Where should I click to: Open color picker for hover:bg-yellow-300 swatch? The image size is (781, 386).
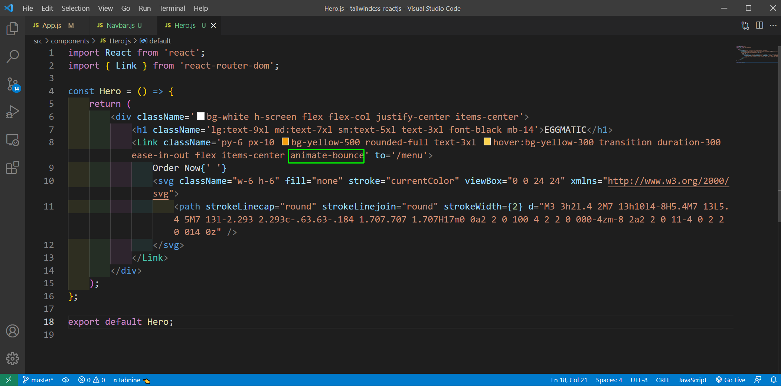coord(487,142)
